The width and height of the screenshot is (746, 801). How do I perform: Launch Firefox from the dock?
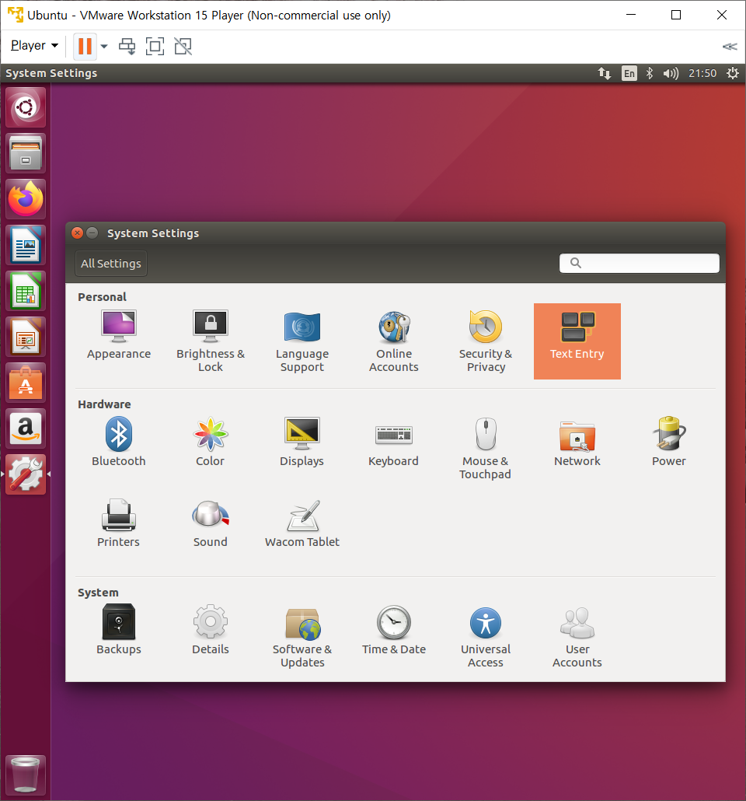tap(26, 199)
